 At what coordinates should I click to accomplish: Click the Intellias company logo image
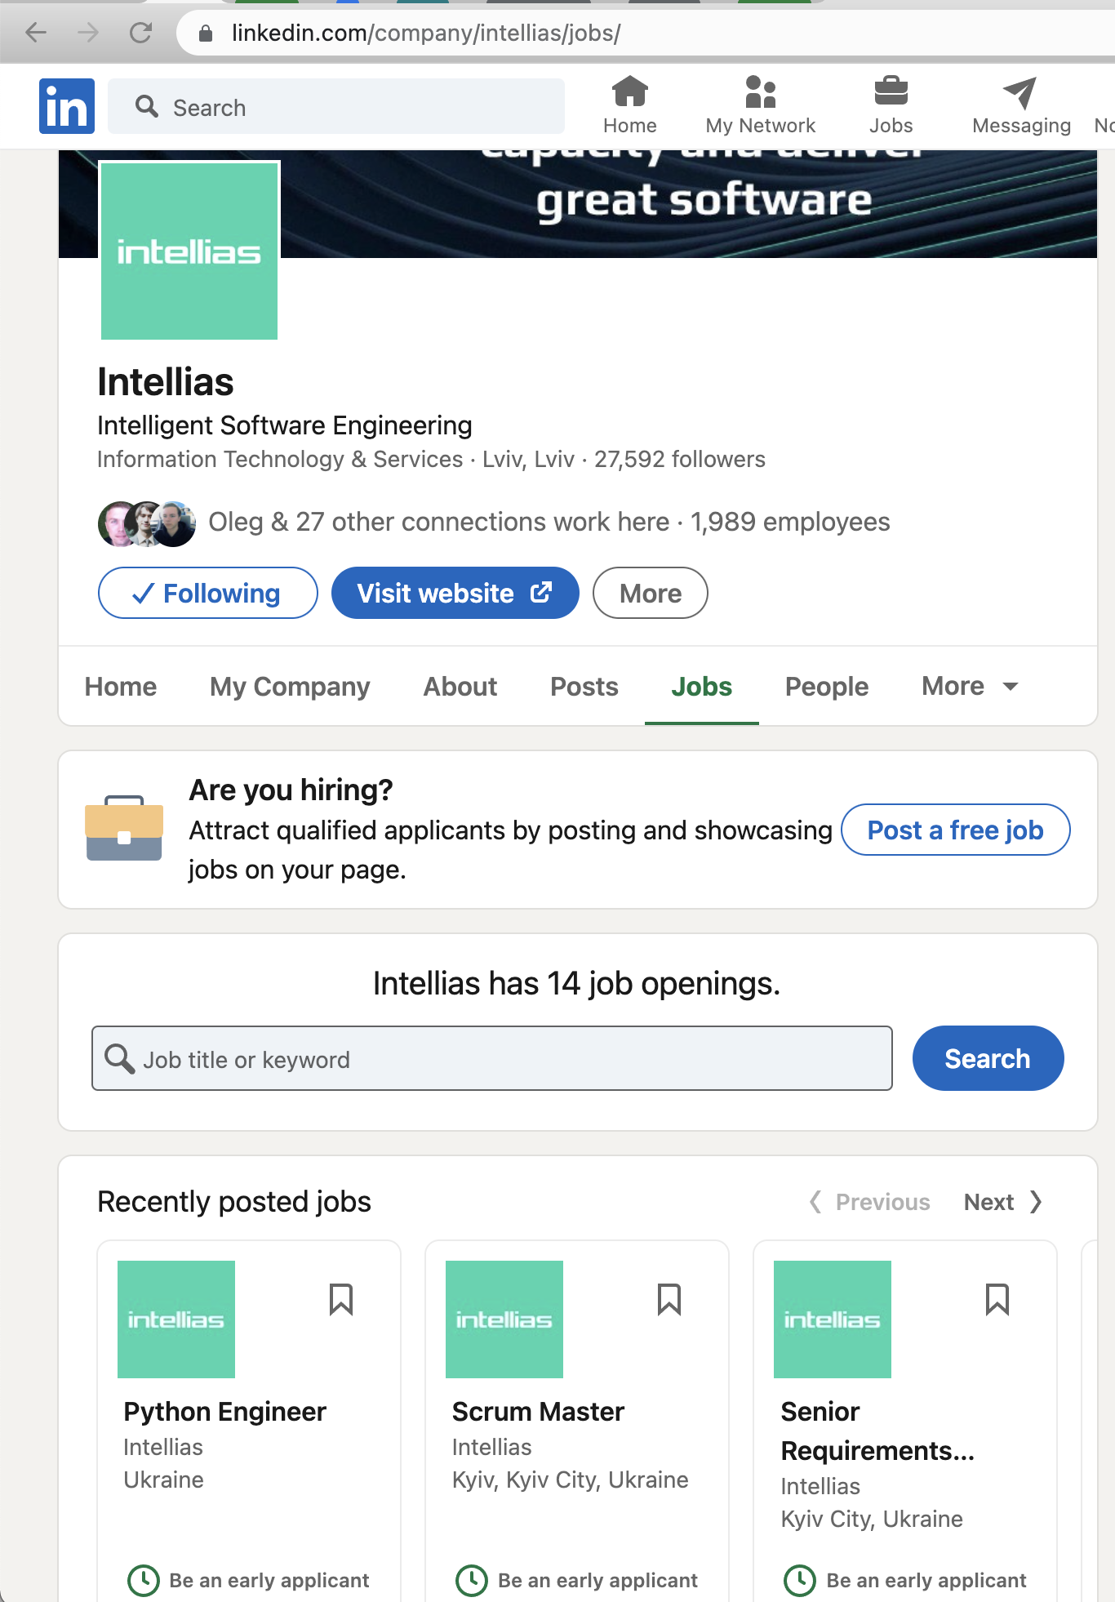189,251
